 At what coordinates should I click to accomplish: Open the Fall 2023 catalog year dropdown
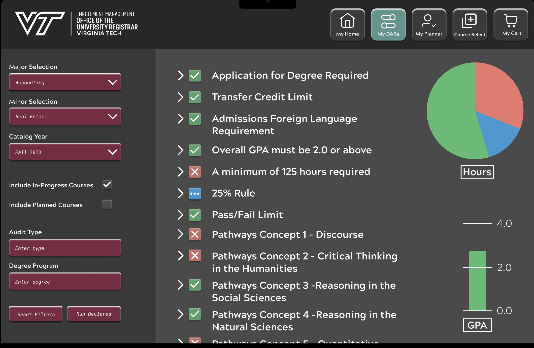coord(65,152)
